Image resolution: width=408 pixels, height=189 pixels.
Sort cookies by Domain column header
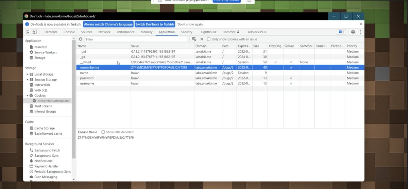(207, 46)
